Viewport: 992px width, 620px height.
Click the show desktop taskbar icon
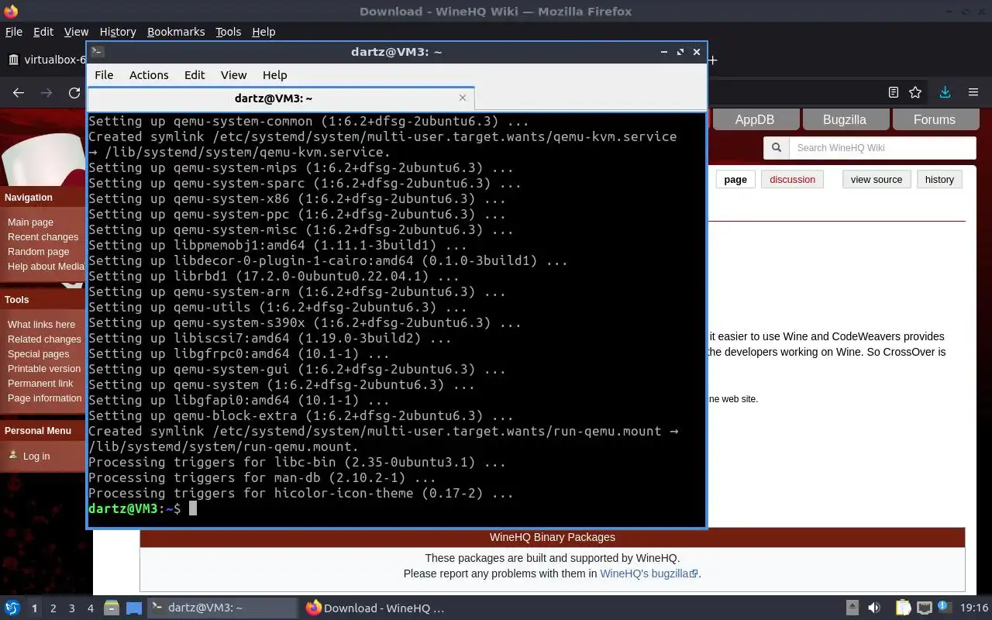[x=134, y=608]
